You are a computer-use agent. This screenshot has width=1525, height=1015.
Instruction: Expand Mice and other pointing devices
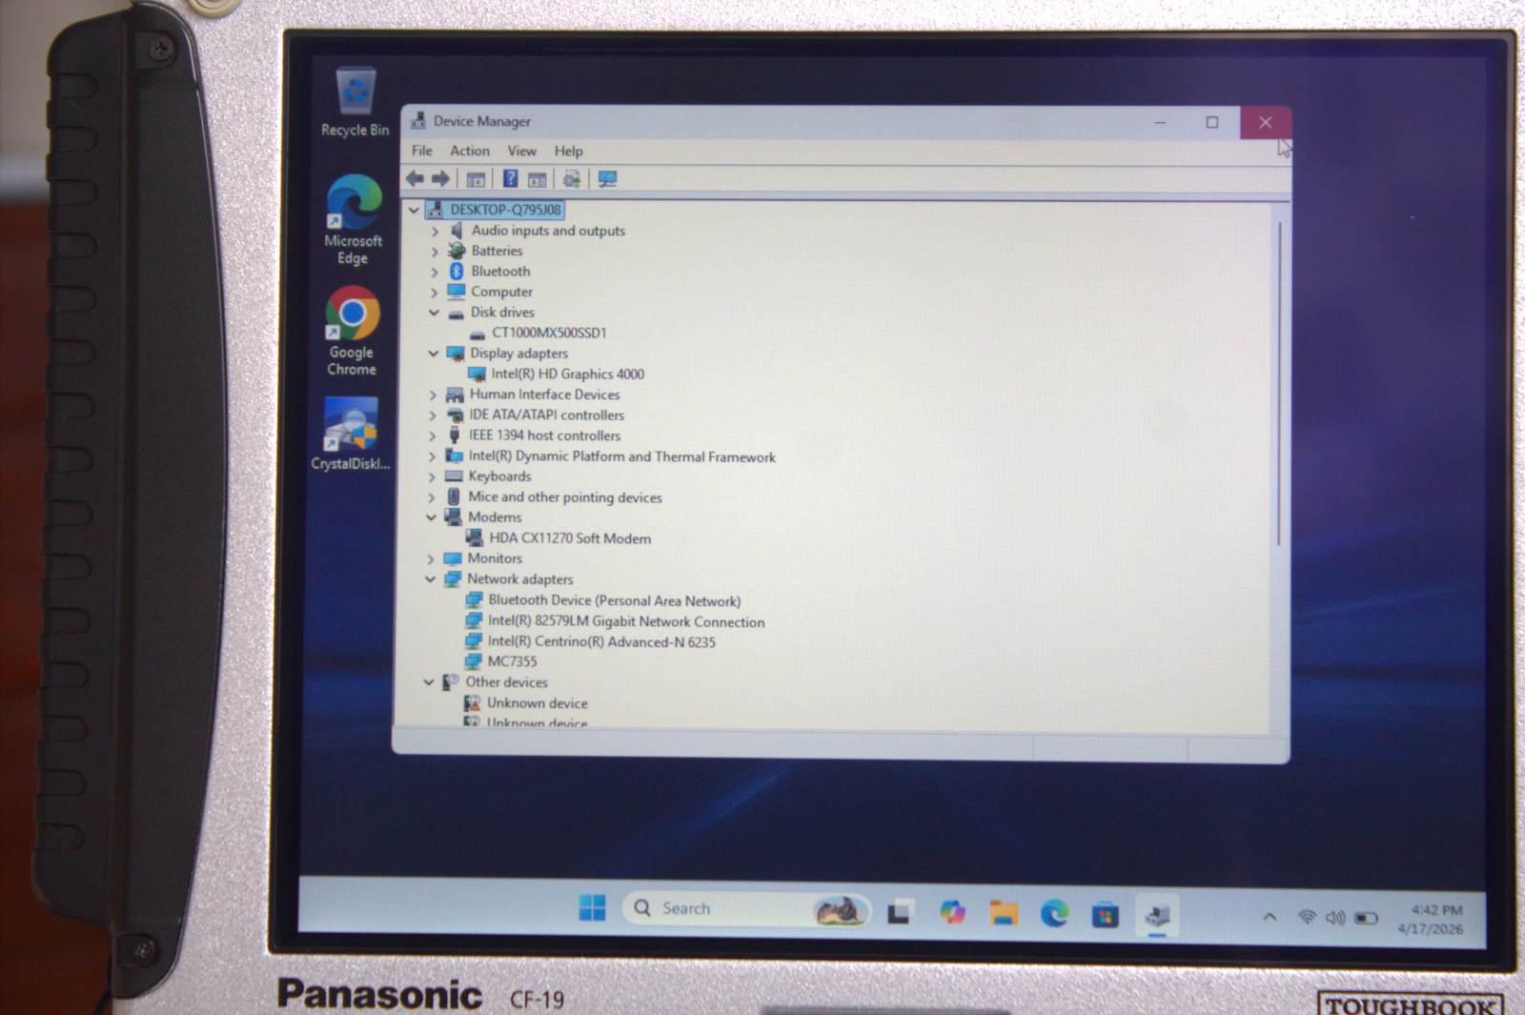[432, 497]
